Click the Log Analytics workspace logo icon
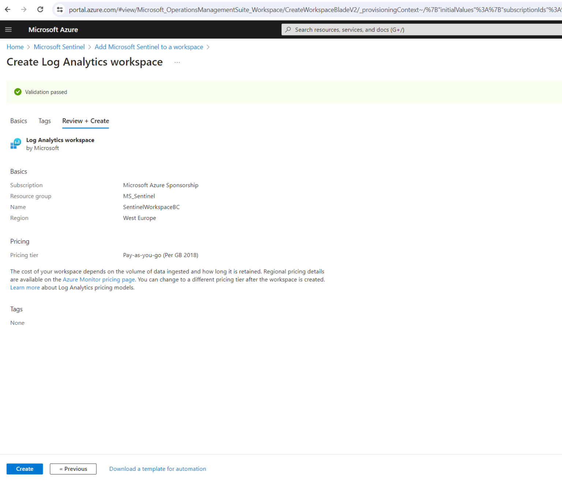This screenshot has height=481, width=562. tap(16, 144)
